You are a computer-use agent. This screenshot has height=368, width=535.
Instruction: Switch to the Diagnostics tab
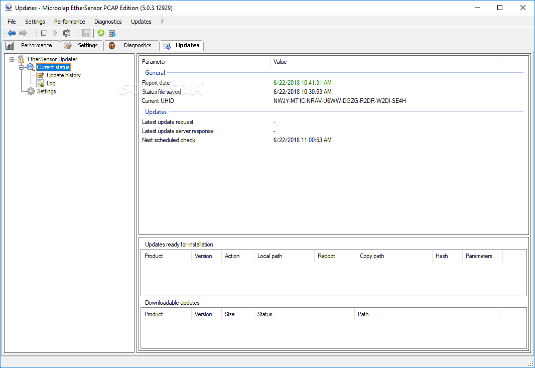click(131, 45)
